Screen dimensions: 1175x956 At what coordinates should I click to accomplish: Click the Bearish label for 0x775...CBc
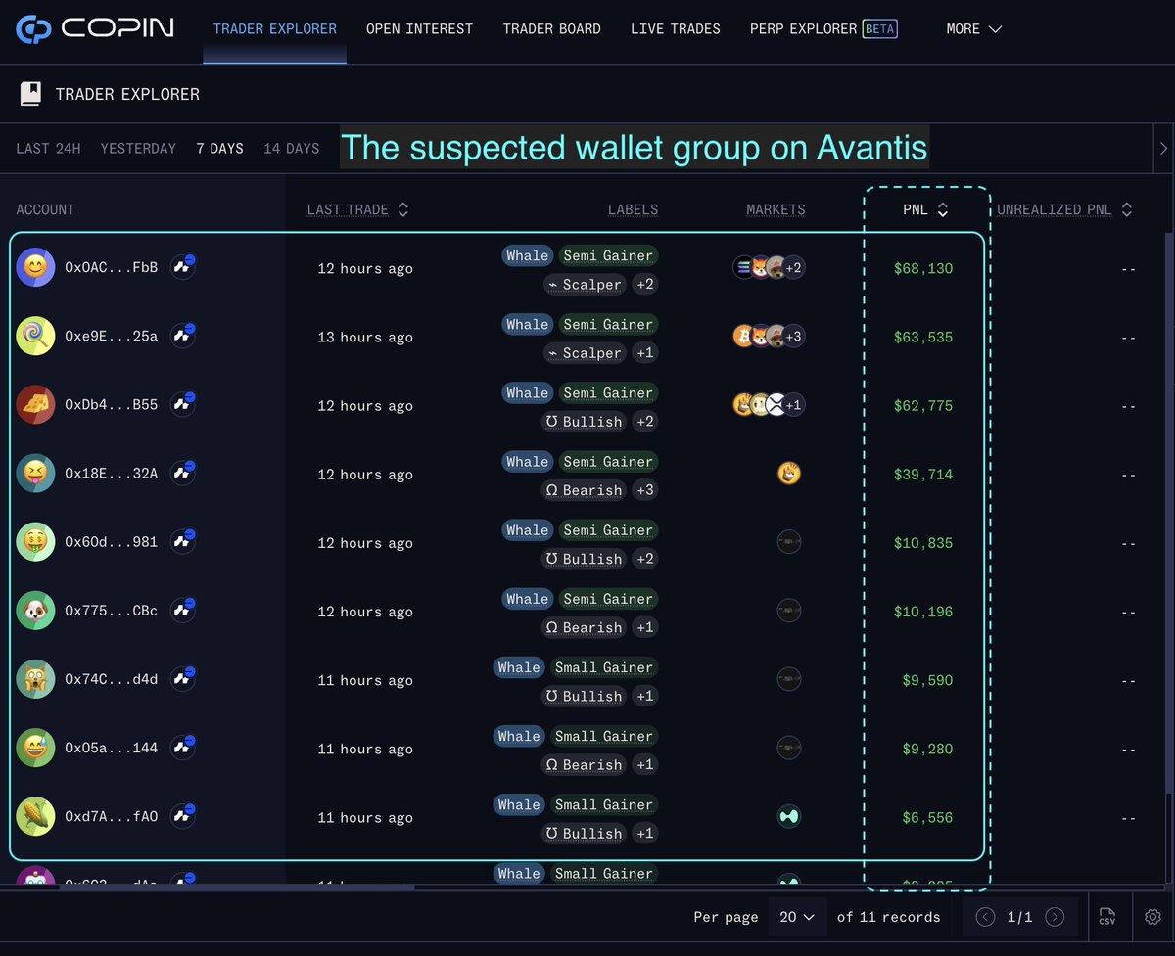click(x=585, y=626)
